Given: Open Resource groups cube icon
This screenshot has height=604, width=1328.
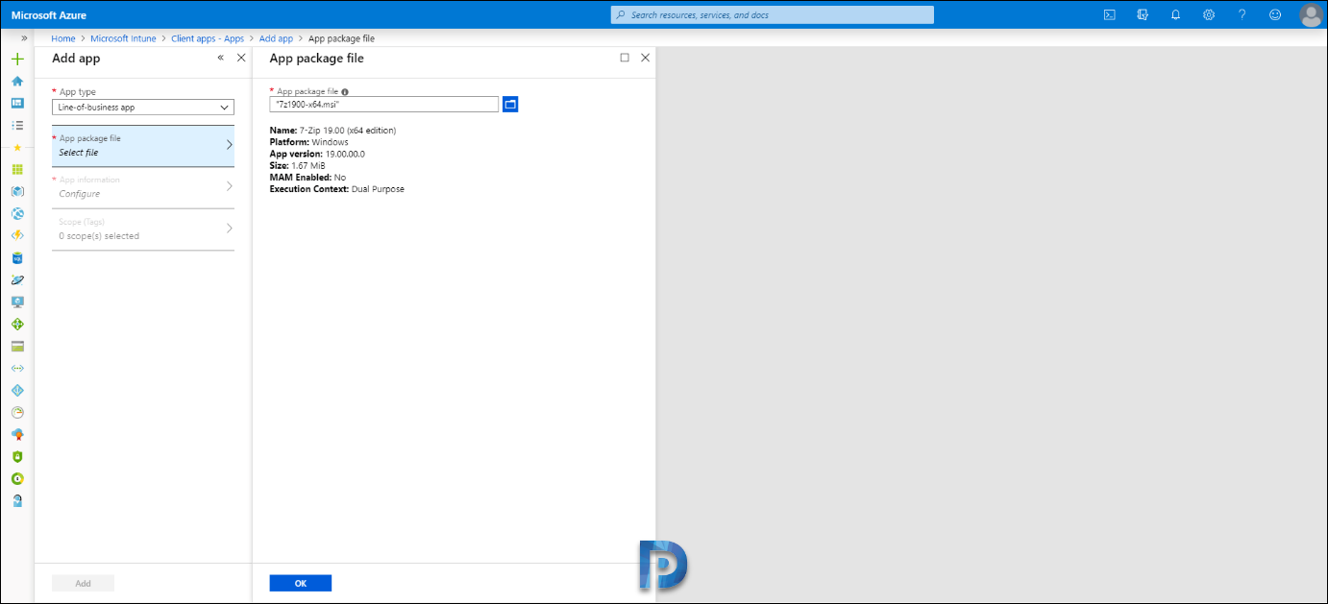Looking at the screenshot, I should point(17,191).
